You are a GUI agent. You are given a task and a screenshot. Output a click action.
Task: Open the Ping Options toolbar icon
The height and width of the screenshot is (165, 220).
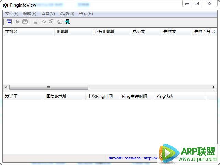click(x=9, y=22)
